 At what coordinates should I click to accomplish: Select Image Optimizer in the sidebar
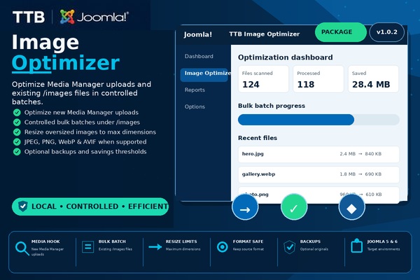(x=205, y=73)
